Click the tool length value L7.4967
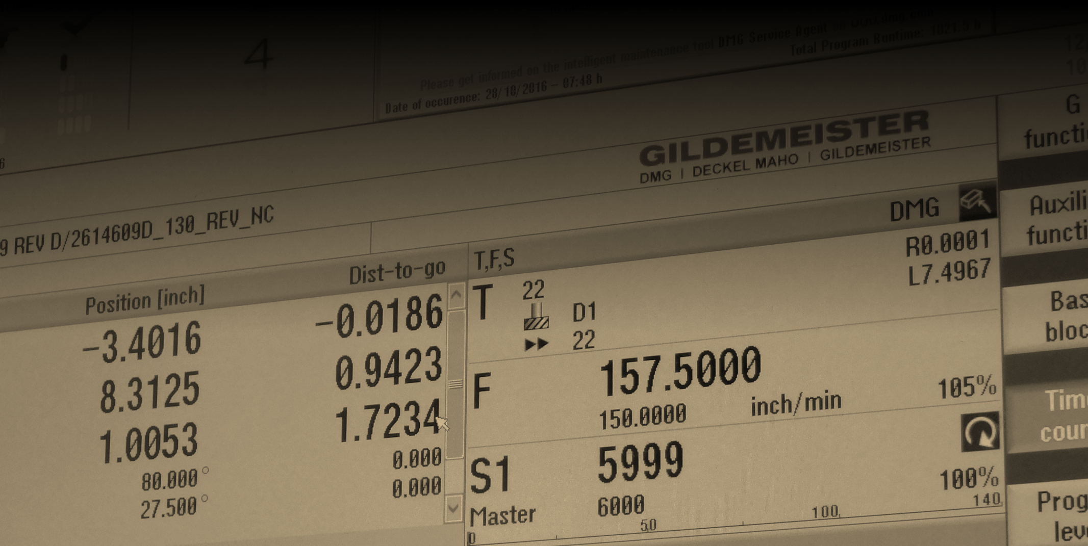 tap(949, 273)
